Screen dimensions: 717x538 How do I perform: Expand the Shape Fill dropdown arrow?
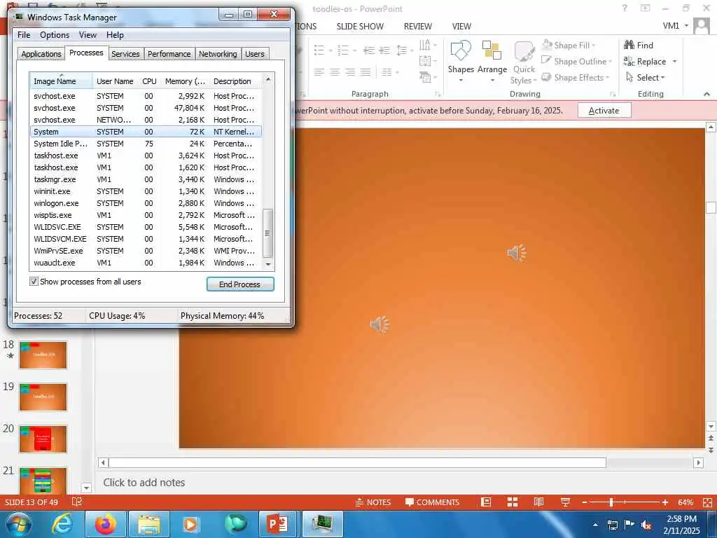click(x=594, y=46)
